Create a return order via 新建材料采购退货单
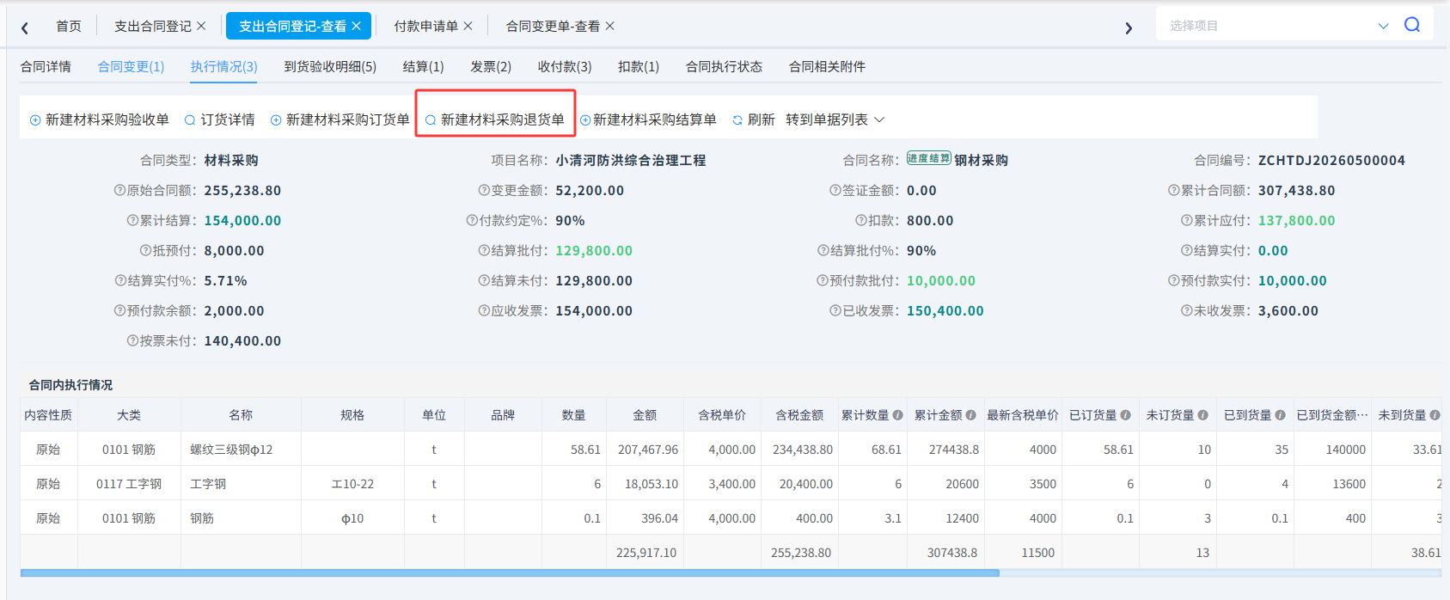 tap(495, 119)
